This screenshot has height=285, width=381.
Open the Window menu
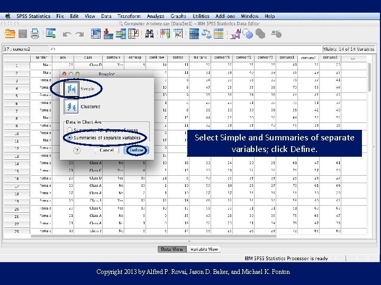pos(250,16)
